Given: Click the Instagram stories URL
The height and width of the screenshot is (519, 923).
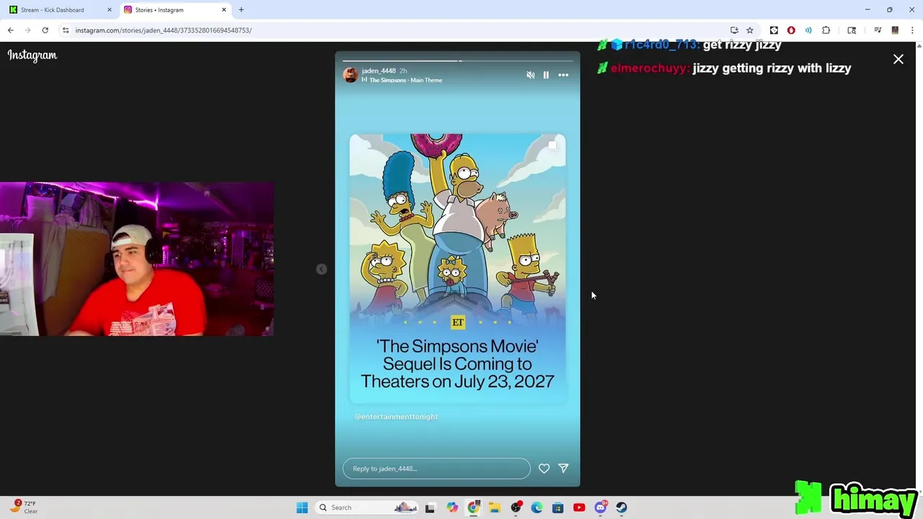Looking at the screenshot, I should click(x=163, y=30).
